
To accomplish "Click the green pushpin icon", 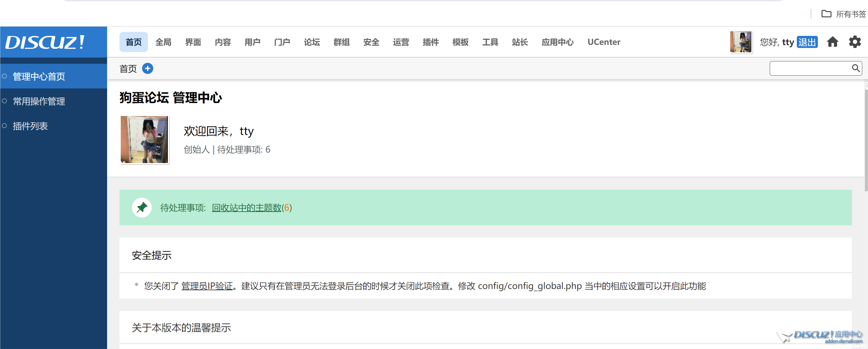I will 141,208.
